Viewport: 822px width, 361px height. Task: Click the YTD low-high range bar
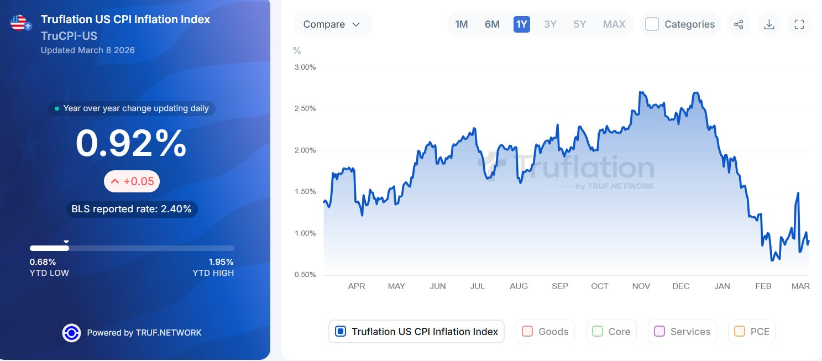tap(132, 248)
